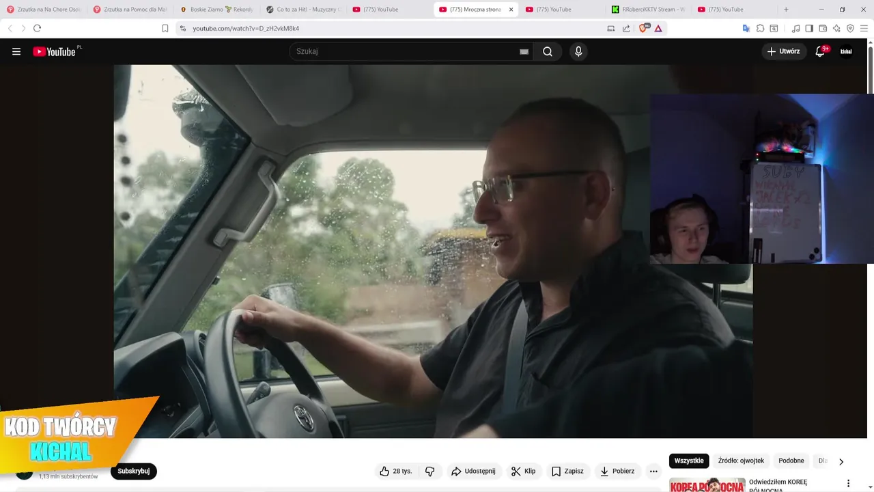The height and width of the screenshot is (492, 874).
Task: Reload the page
Action: (37, 28)
